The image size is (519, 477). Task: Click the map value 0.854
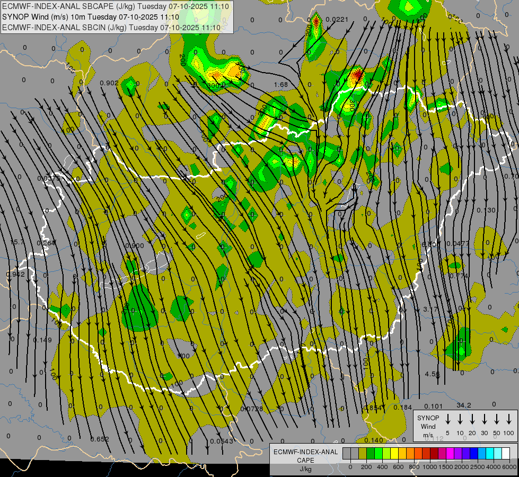pyautogui.click(x=372, y=408)
